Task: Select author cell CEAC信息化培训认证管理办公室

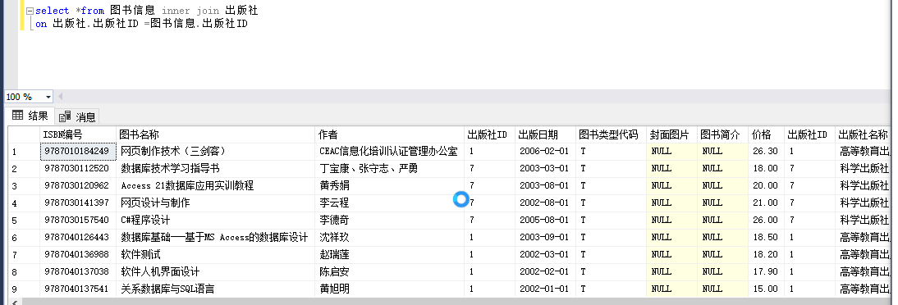Action: click(x=389, y=152)
